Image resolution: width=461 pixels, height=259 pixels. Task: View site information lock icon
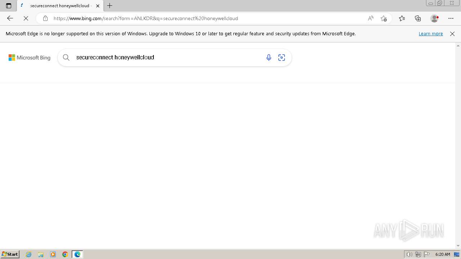tap(45, 18)
